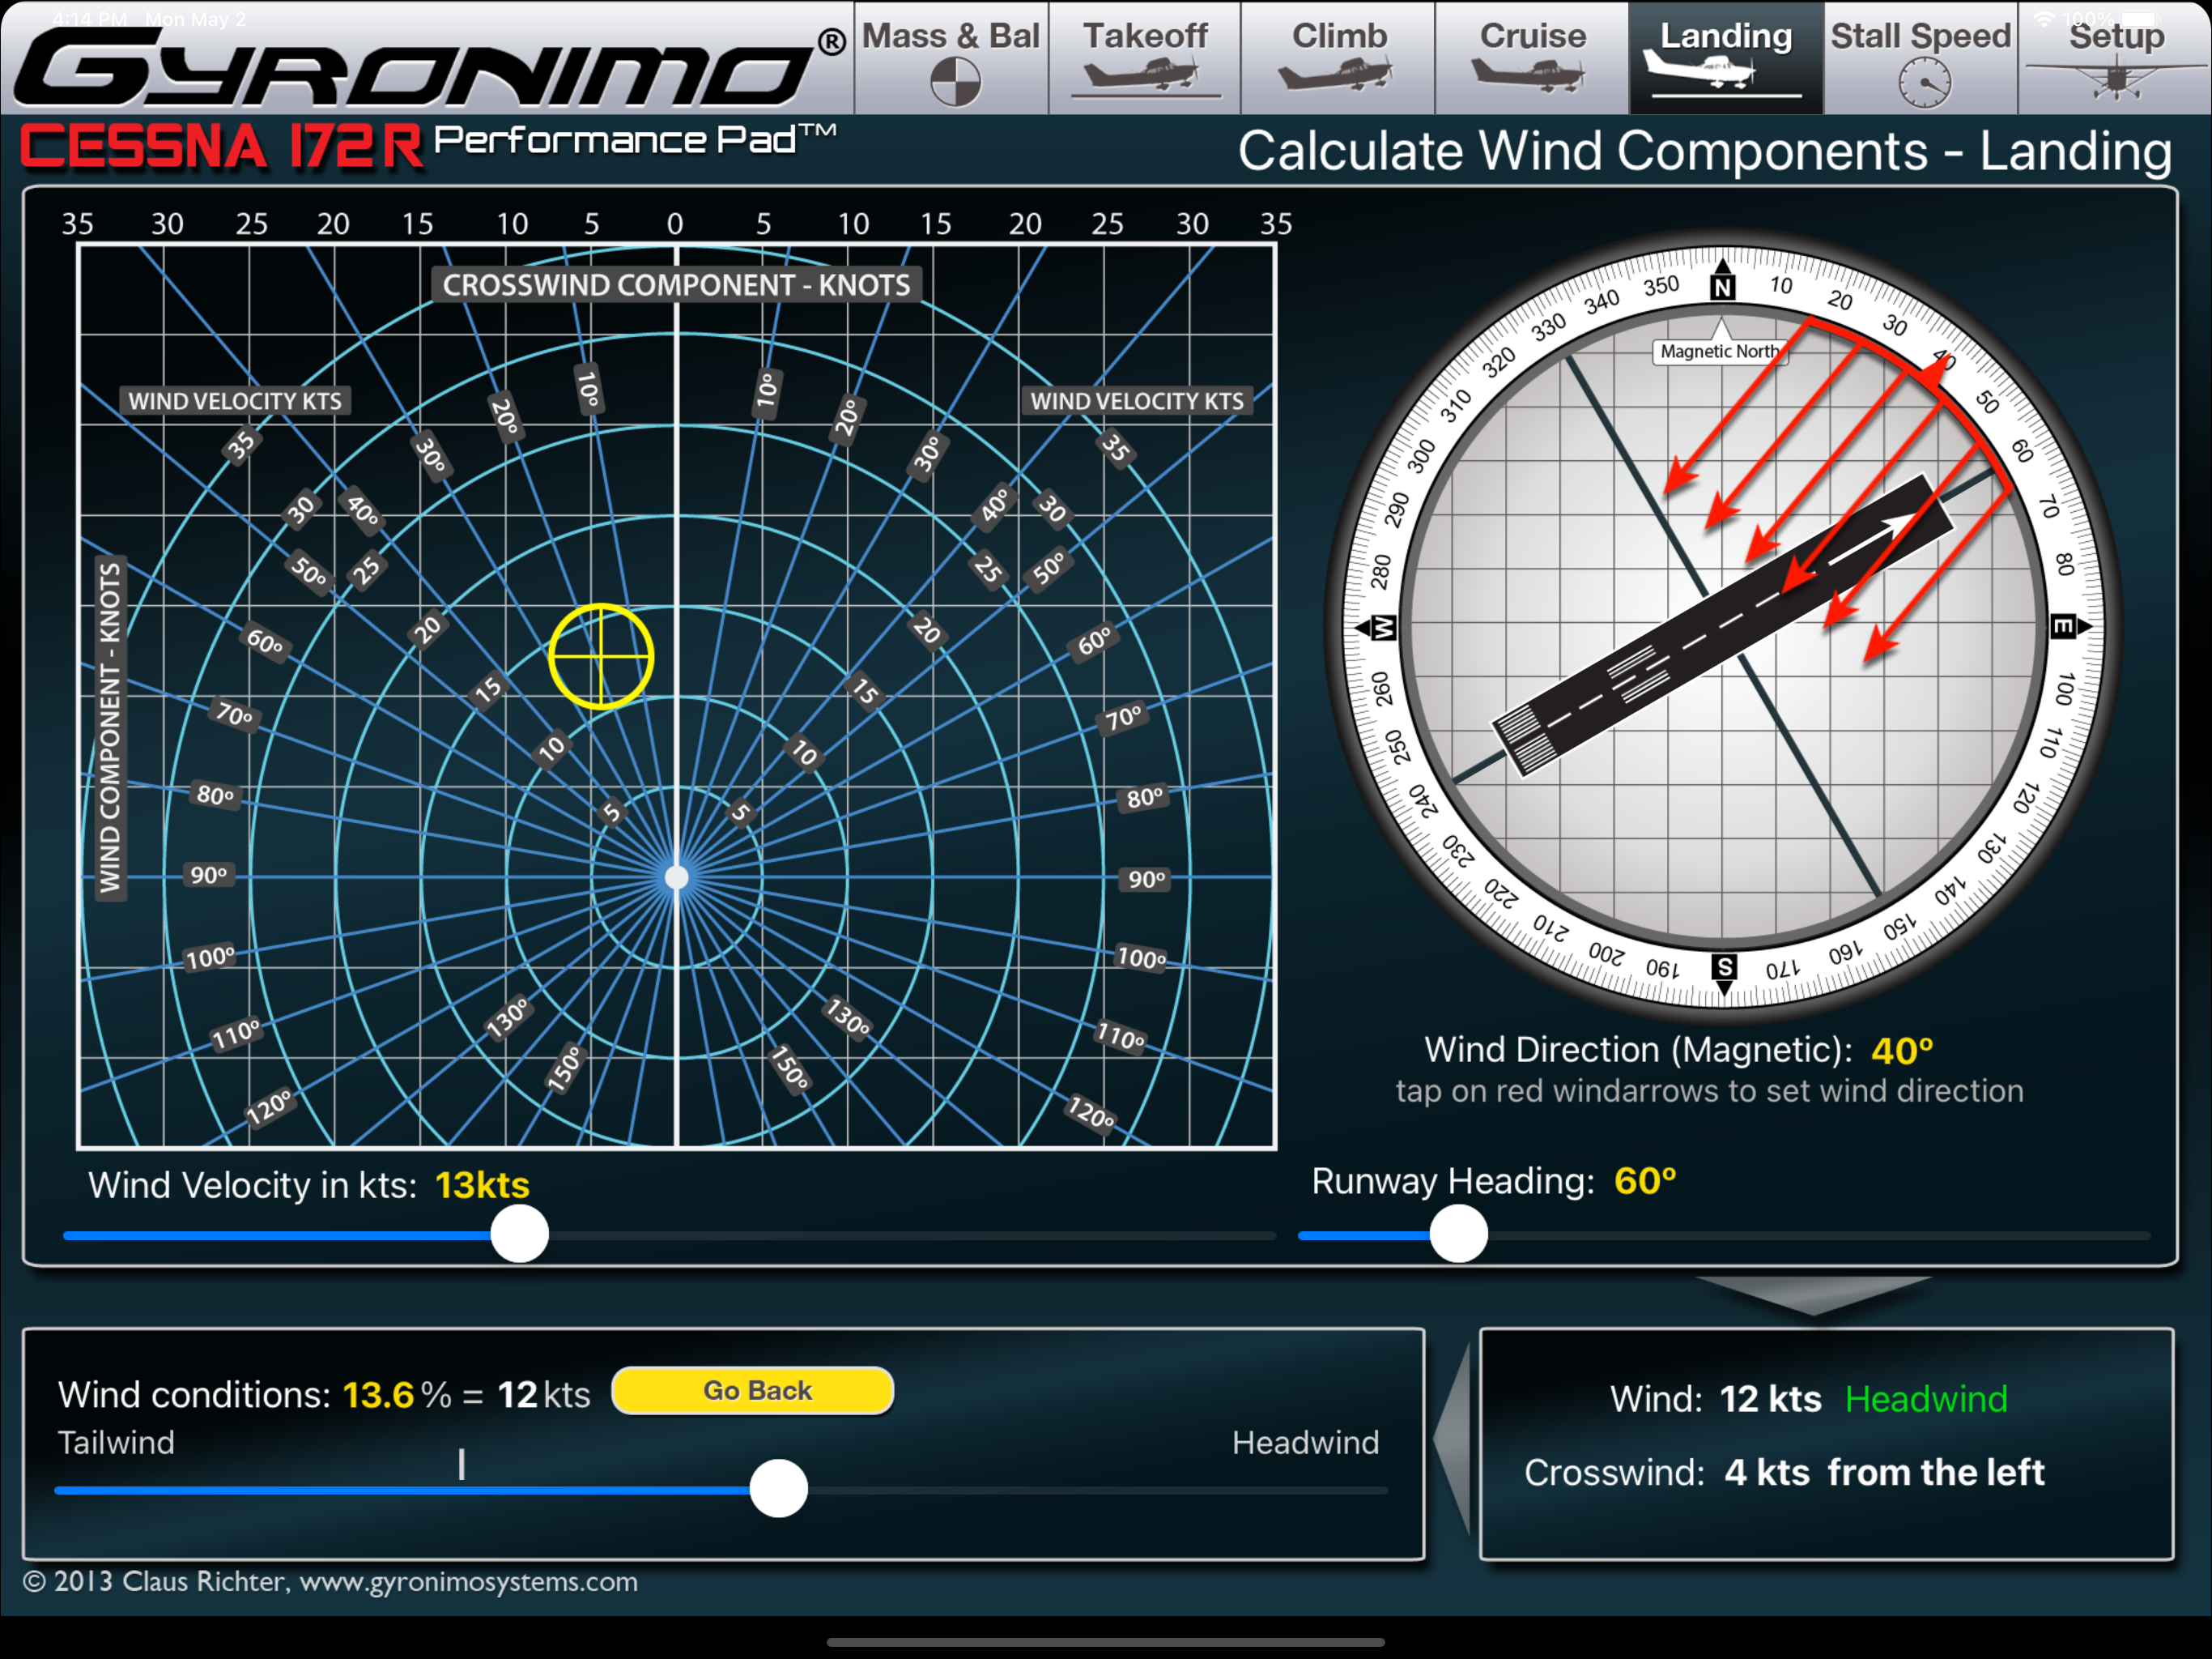
Task: Open the Climb tab
Action: [x=1338, y=58]
